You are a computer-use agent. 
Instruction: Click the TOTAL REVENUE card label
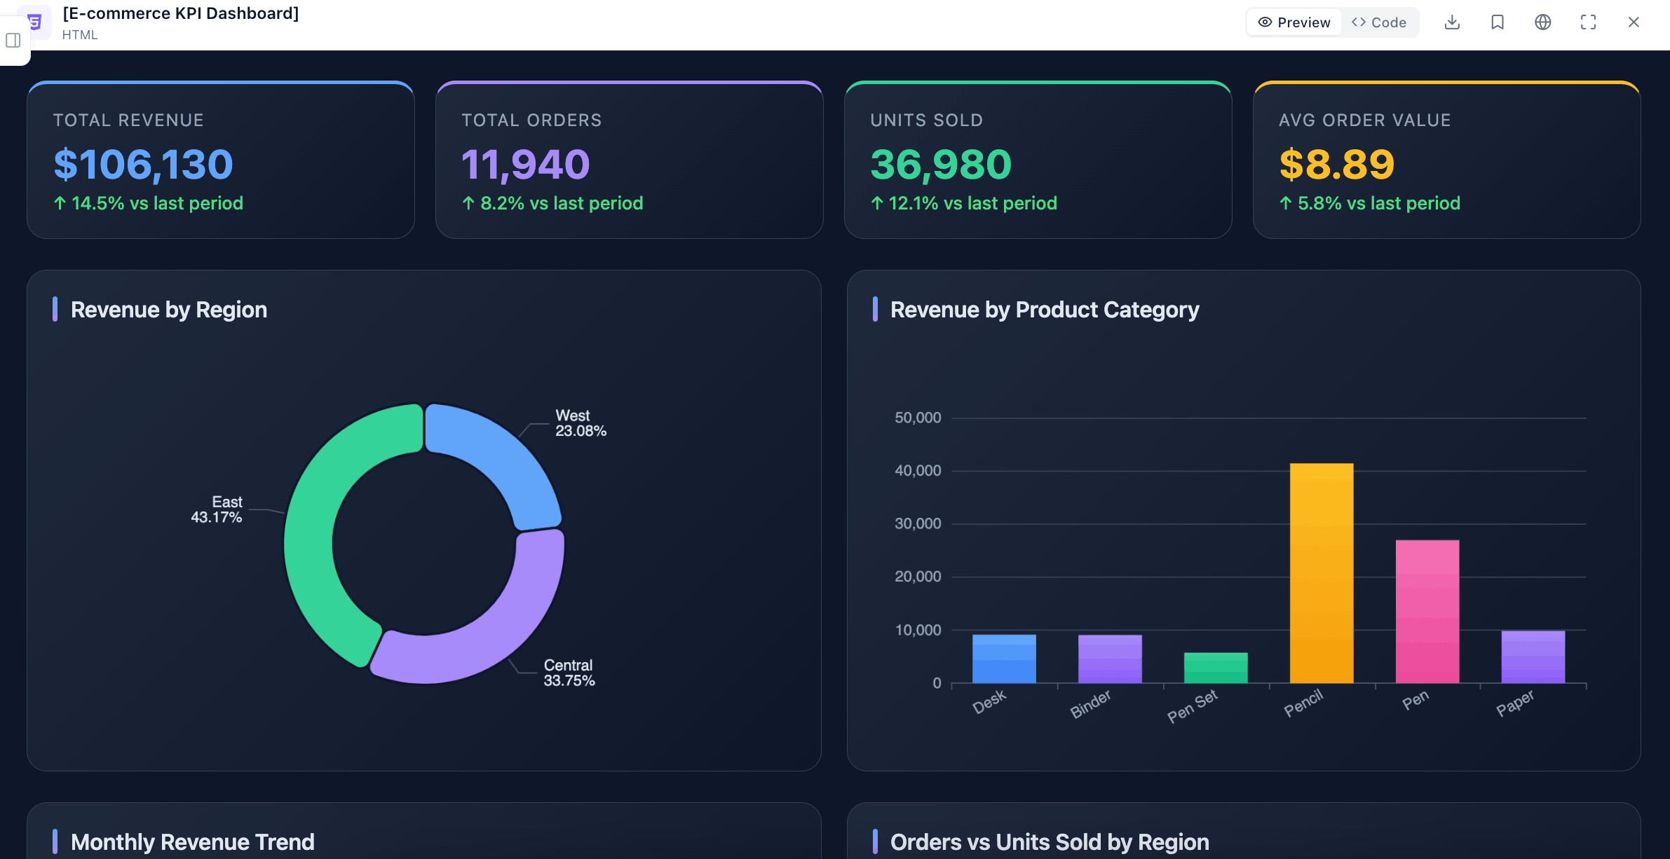(128, 121)
